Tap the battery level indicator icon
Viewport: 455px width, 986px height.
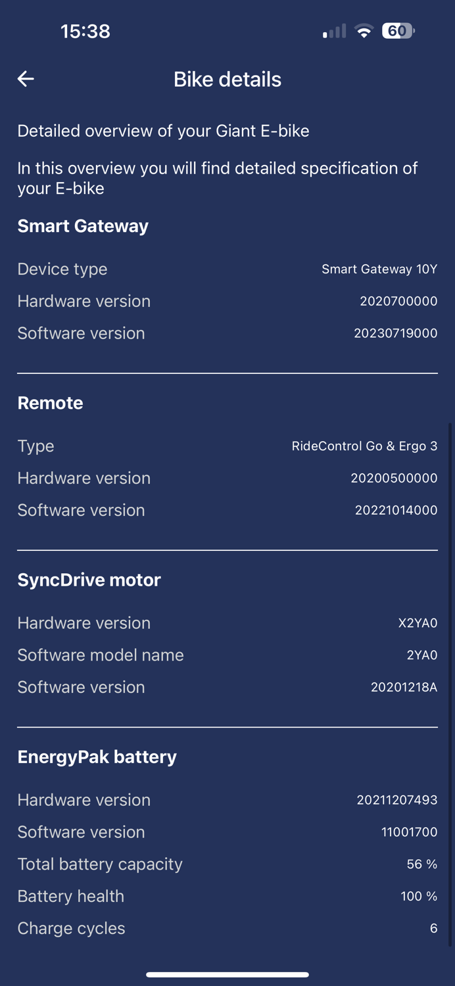[398, 31]
